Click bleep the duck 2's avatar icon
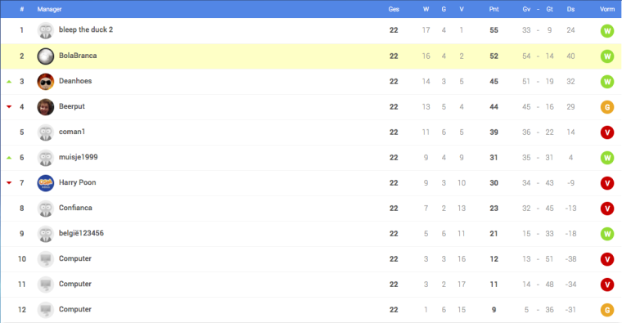 click(46, 30)
